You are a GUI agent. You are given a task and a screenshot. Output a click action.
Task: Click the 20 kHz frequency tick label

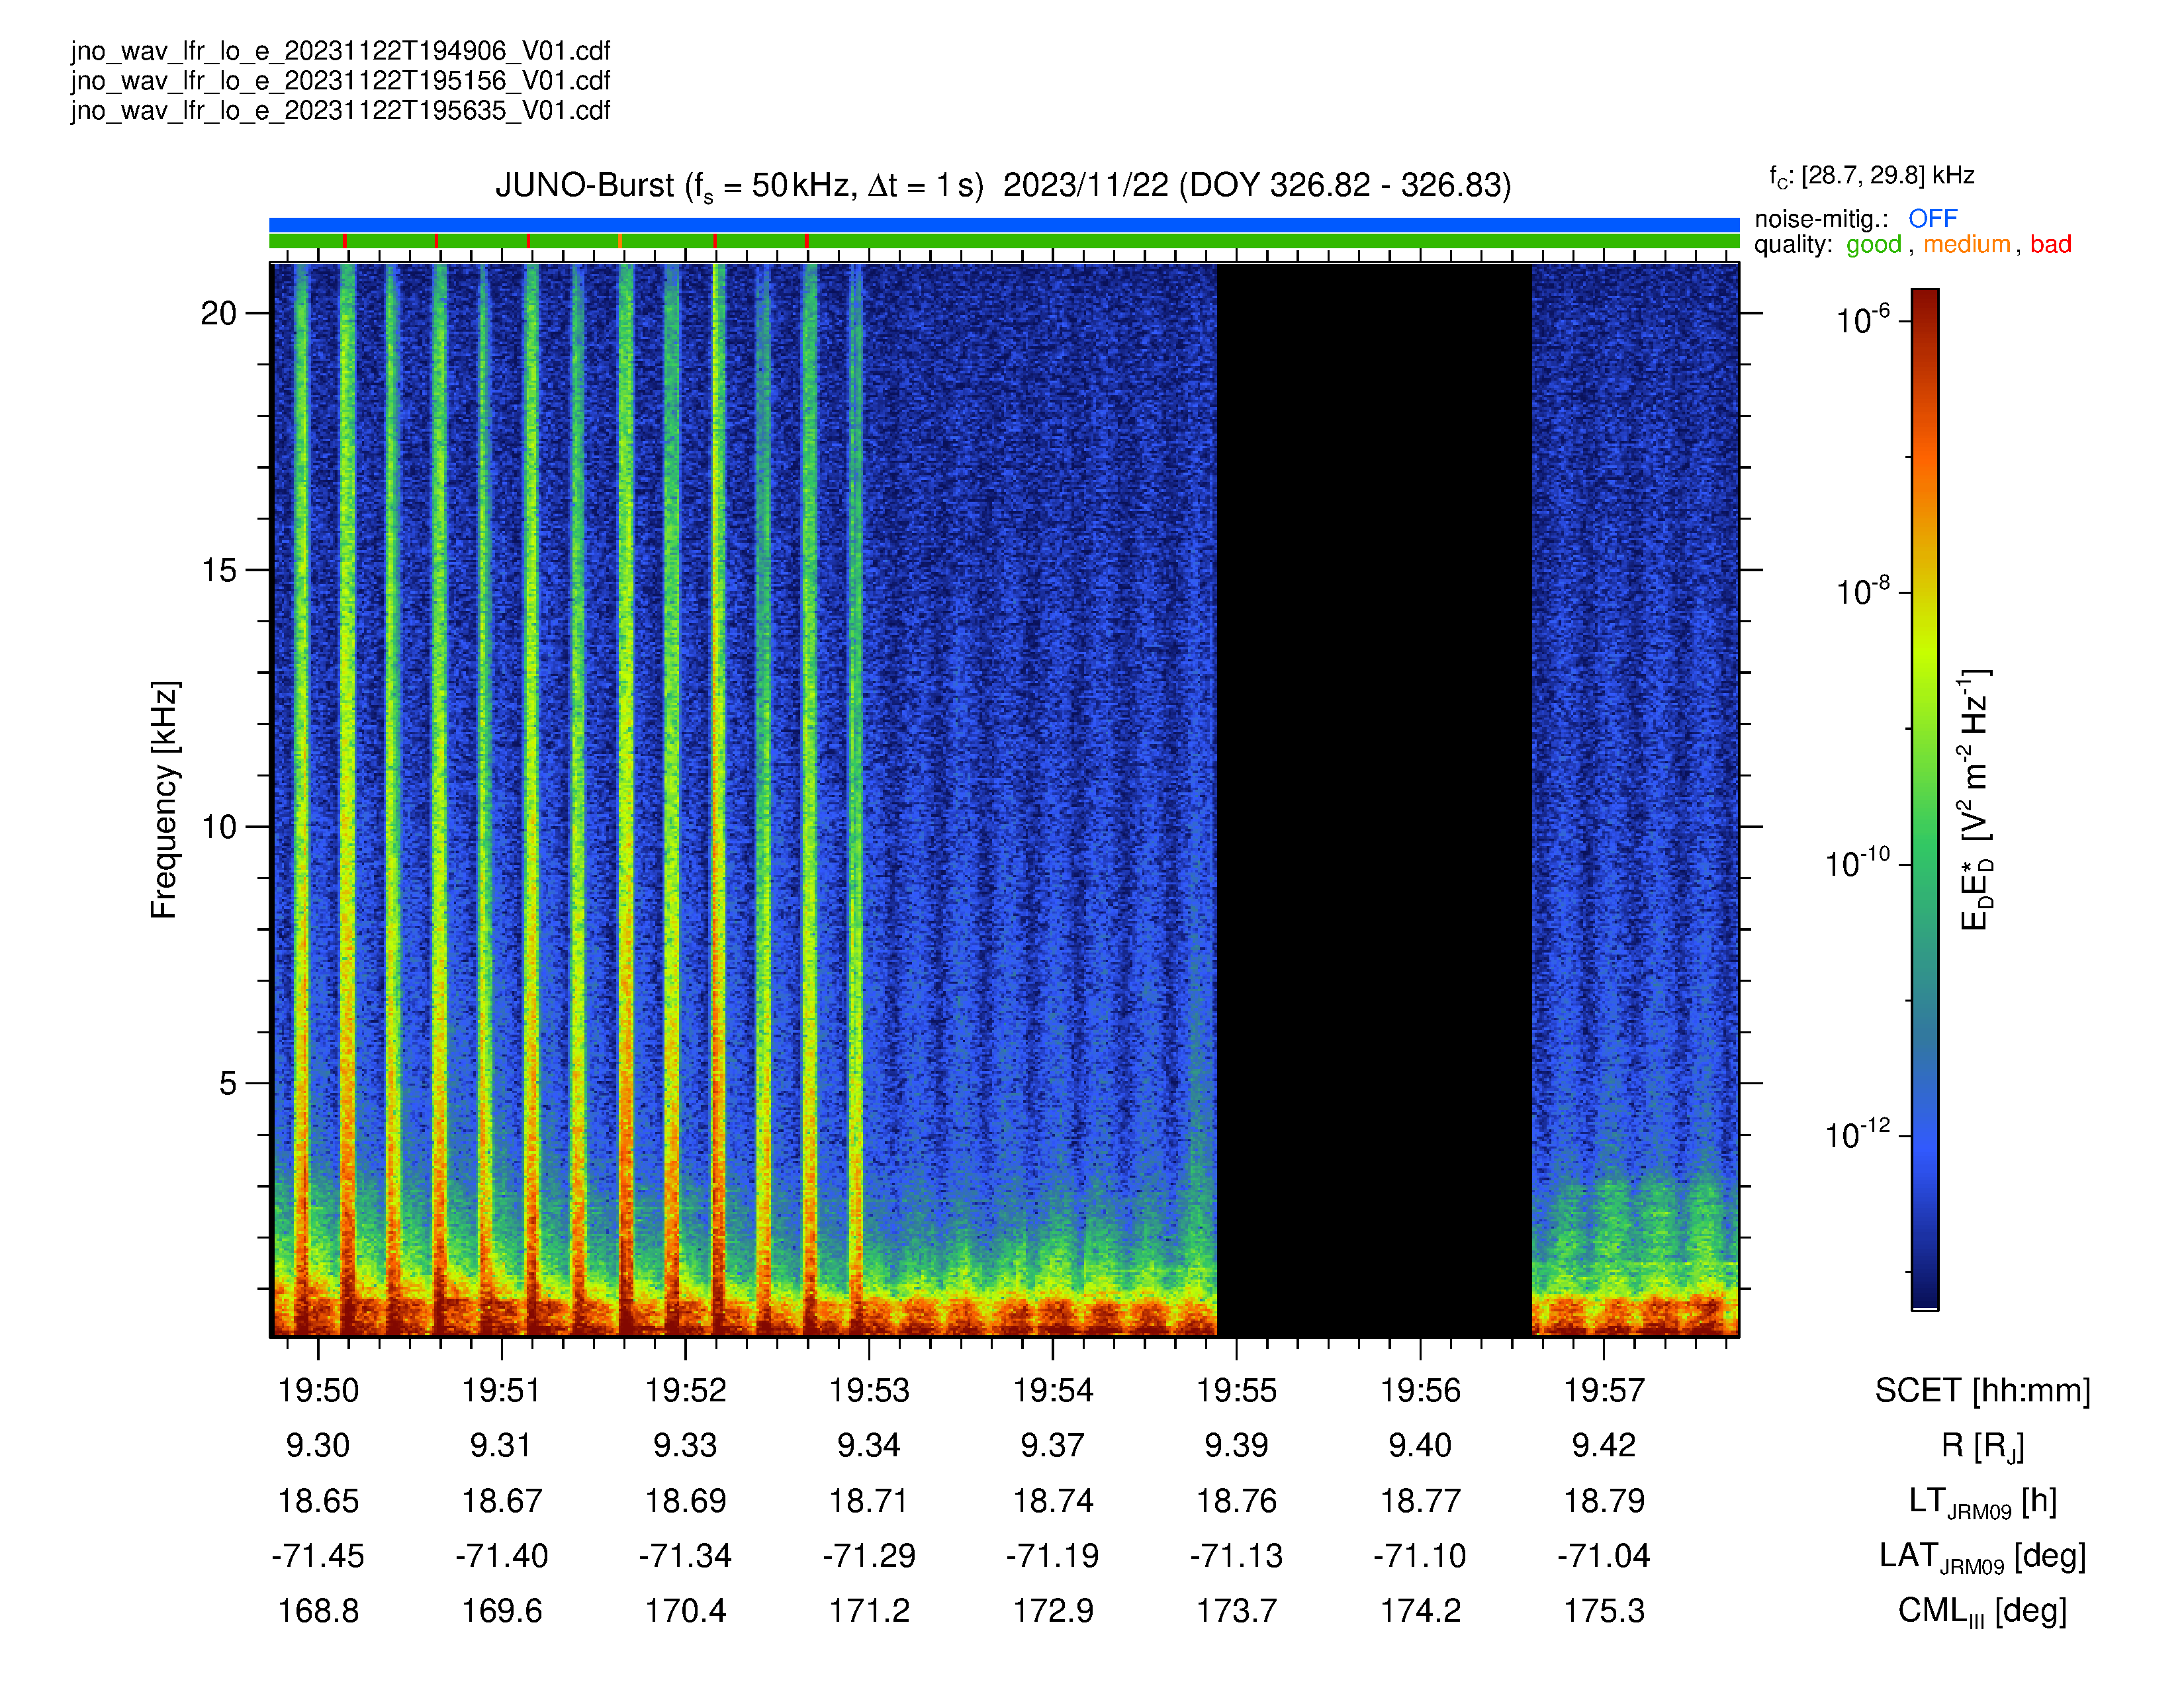(219, 314)
